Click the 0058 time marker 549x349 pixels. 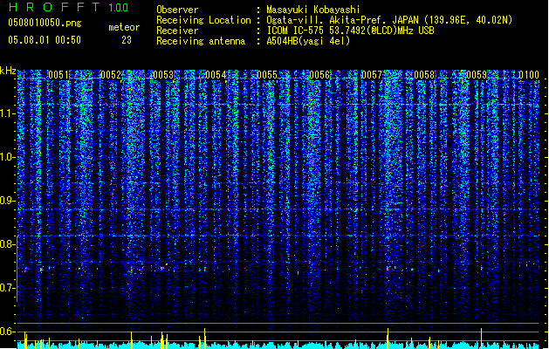[x=424, y=75]
